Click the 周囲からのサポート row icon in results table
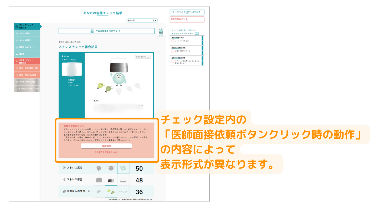This screenshot has height=208, width=370. point(64,191)
